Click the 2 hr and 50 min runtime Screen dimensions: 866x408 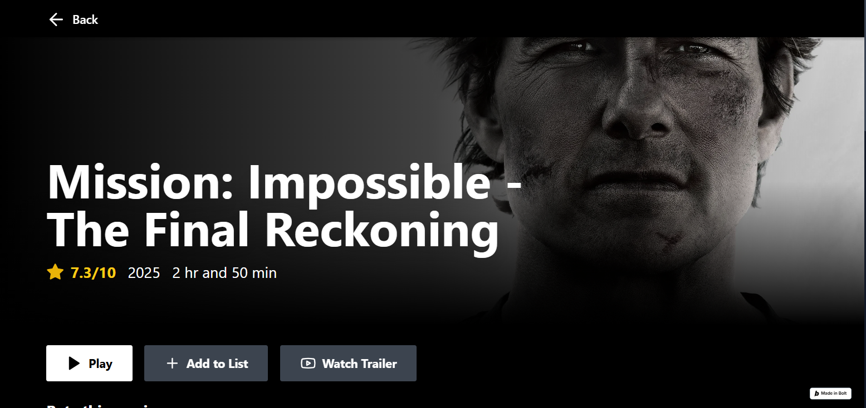224,273
